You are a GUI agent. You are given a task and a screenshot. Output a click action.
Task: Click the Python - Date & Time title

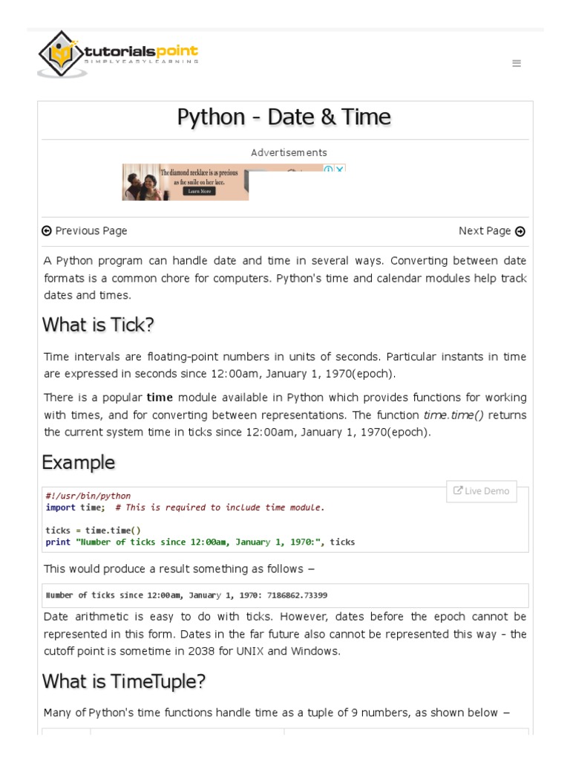pyautogui.click(x=284, y=117)
